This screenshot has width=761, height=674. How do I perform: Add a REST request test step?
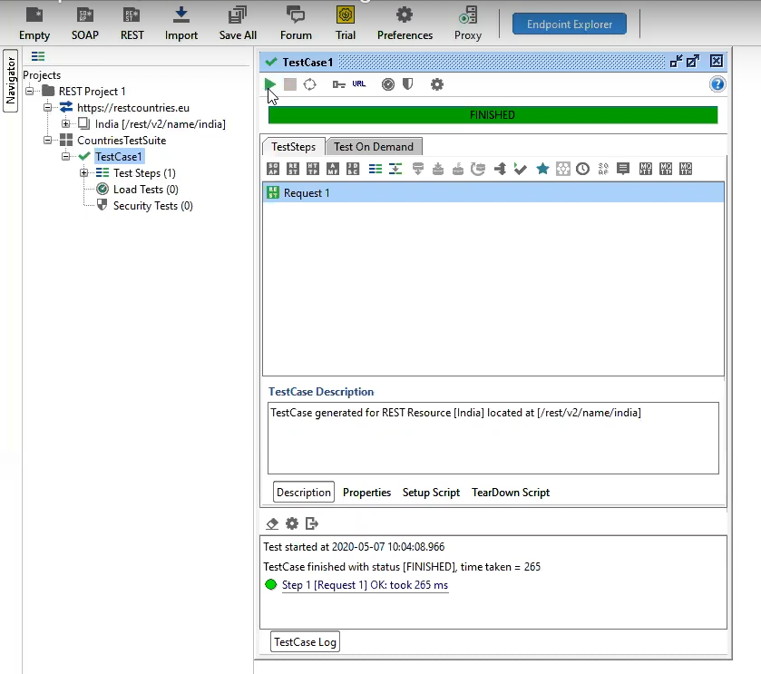click(x=291, y=169)
